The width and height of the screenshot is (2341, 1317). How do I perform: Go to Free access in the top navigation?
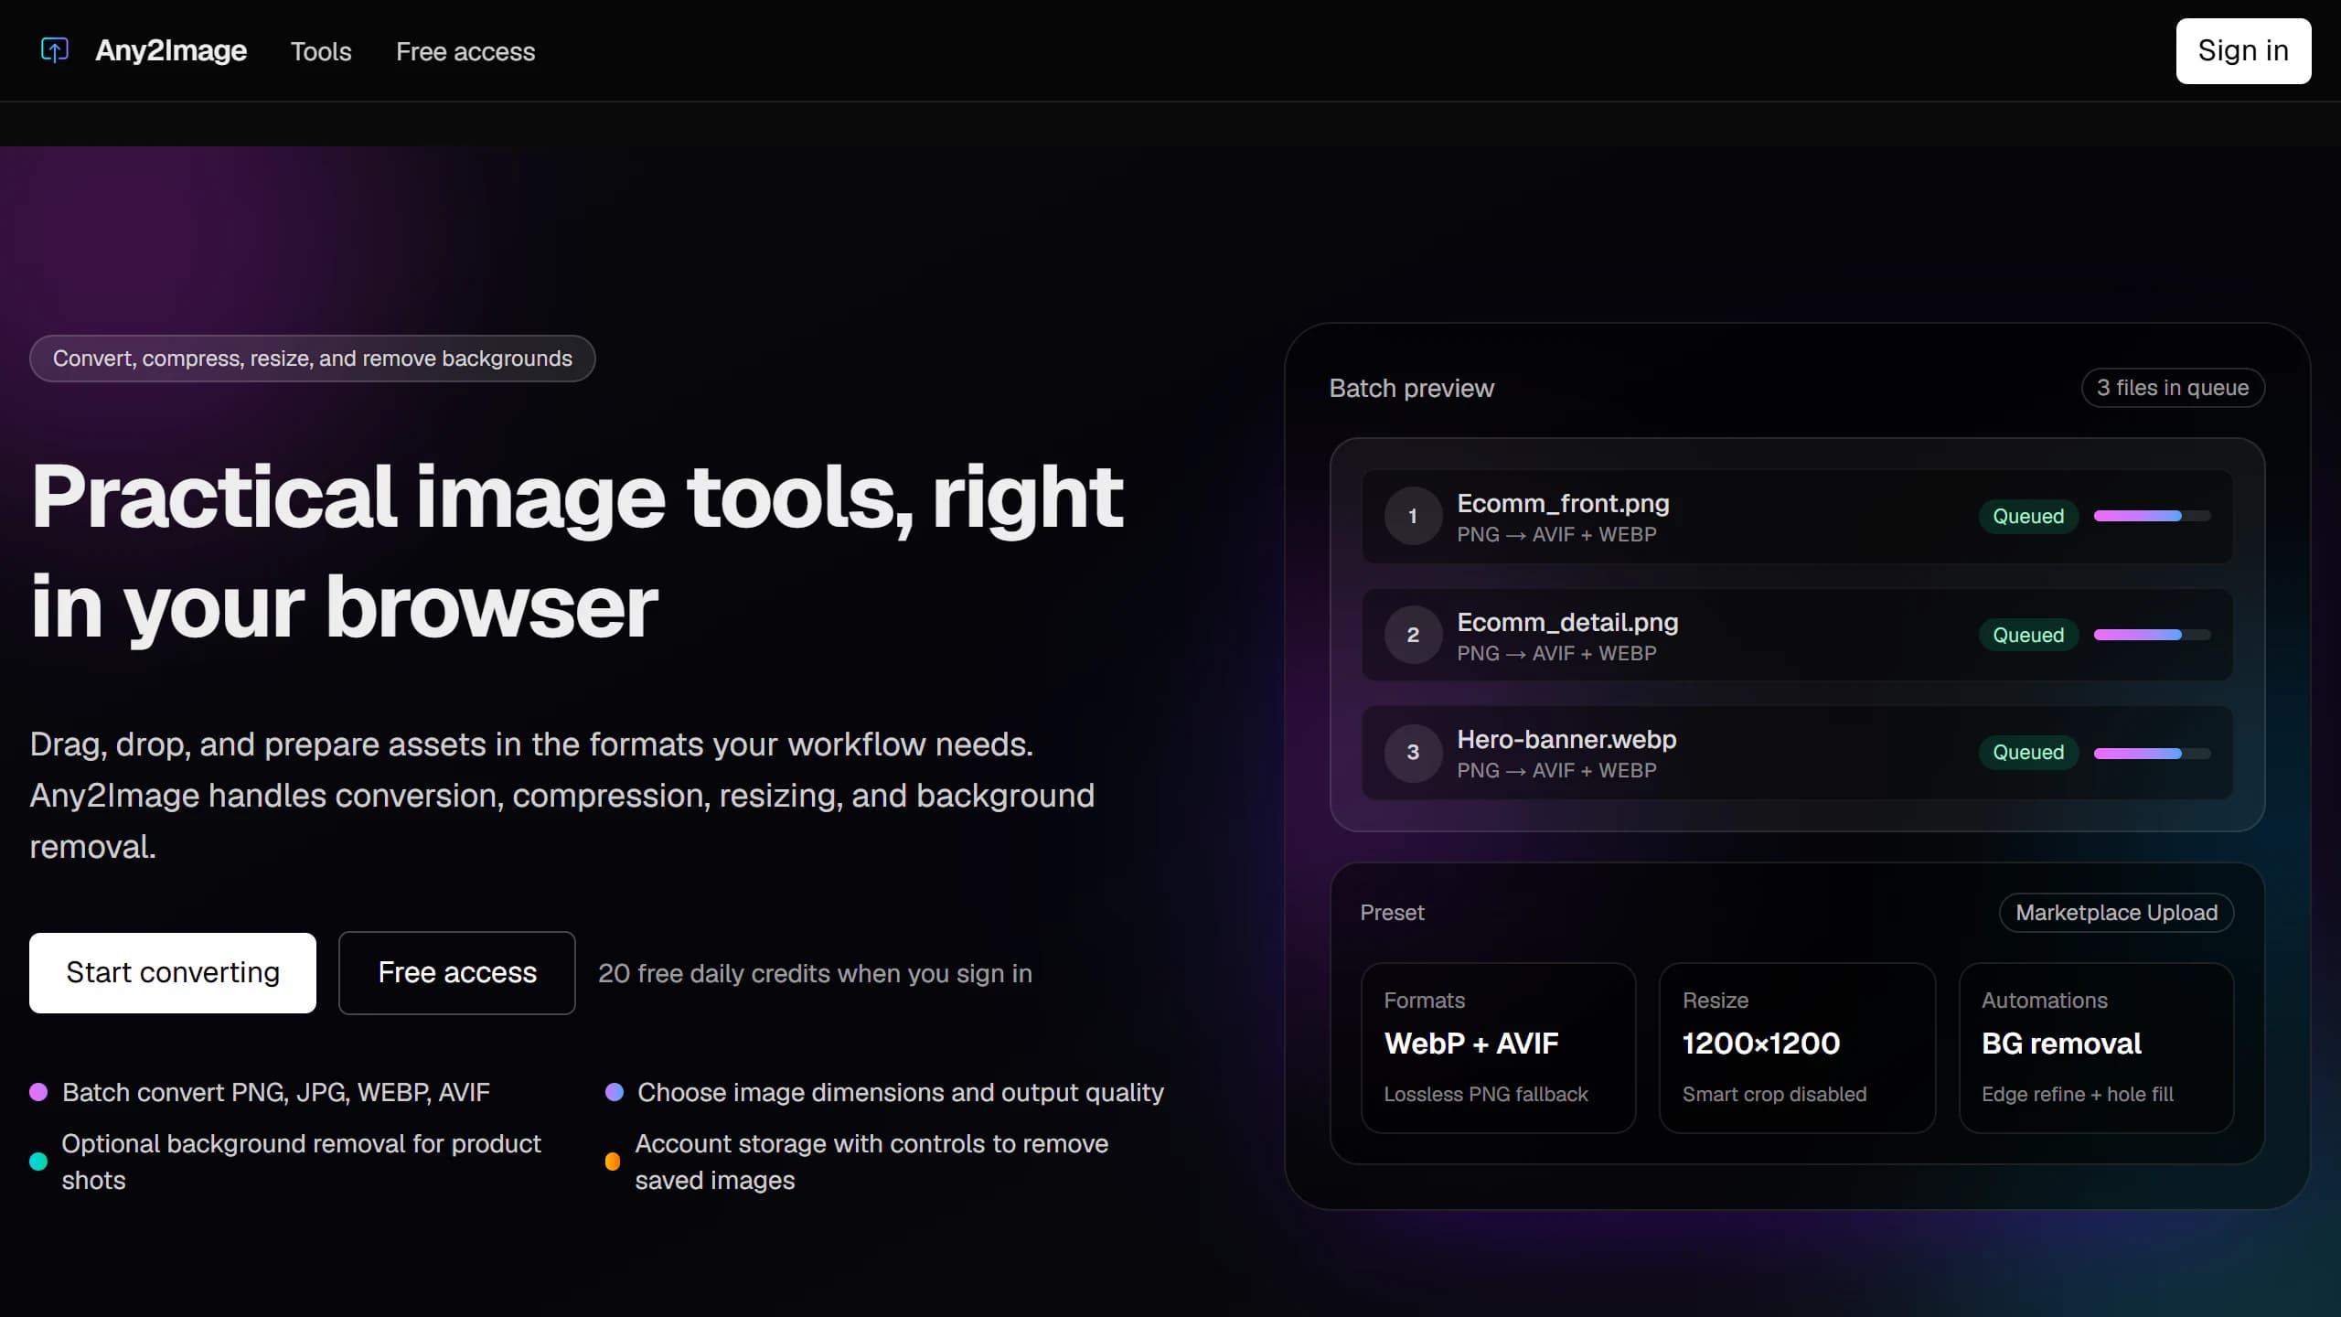tap(465, 51)
